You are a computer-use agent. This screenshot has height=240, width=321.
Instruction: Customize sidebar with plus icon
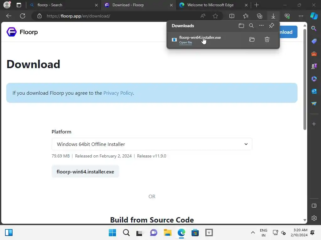[313, 124]
